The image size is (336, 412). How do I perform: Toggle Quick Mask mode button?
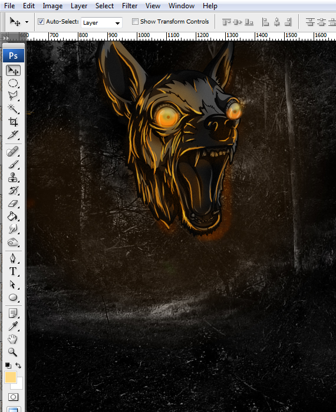[13, 397]
